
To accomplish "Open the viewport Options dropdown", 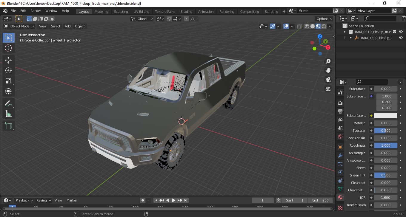I will click(325, 19).
